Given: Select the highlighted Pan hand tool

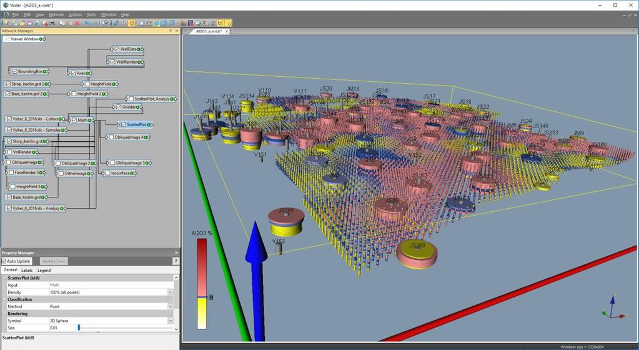Looking at the screenshot, I should point(131,23).
